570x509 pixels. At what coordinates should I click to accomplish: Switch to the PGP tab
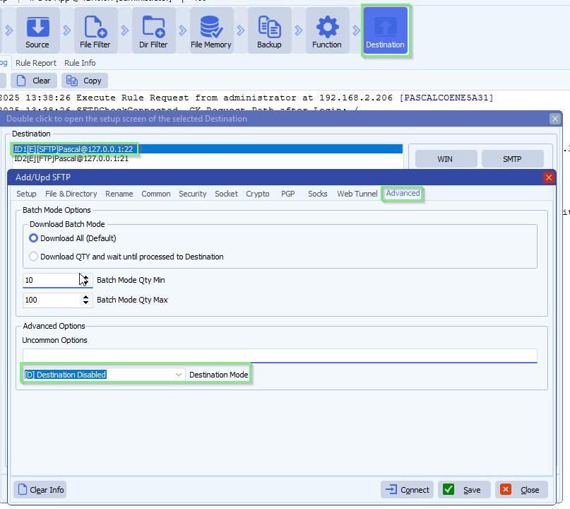coord(288,194)
